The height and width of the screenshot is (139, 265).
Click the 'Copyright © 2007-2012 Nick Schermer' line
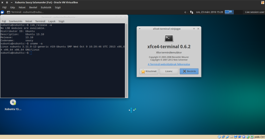click(x=169, y=60)
